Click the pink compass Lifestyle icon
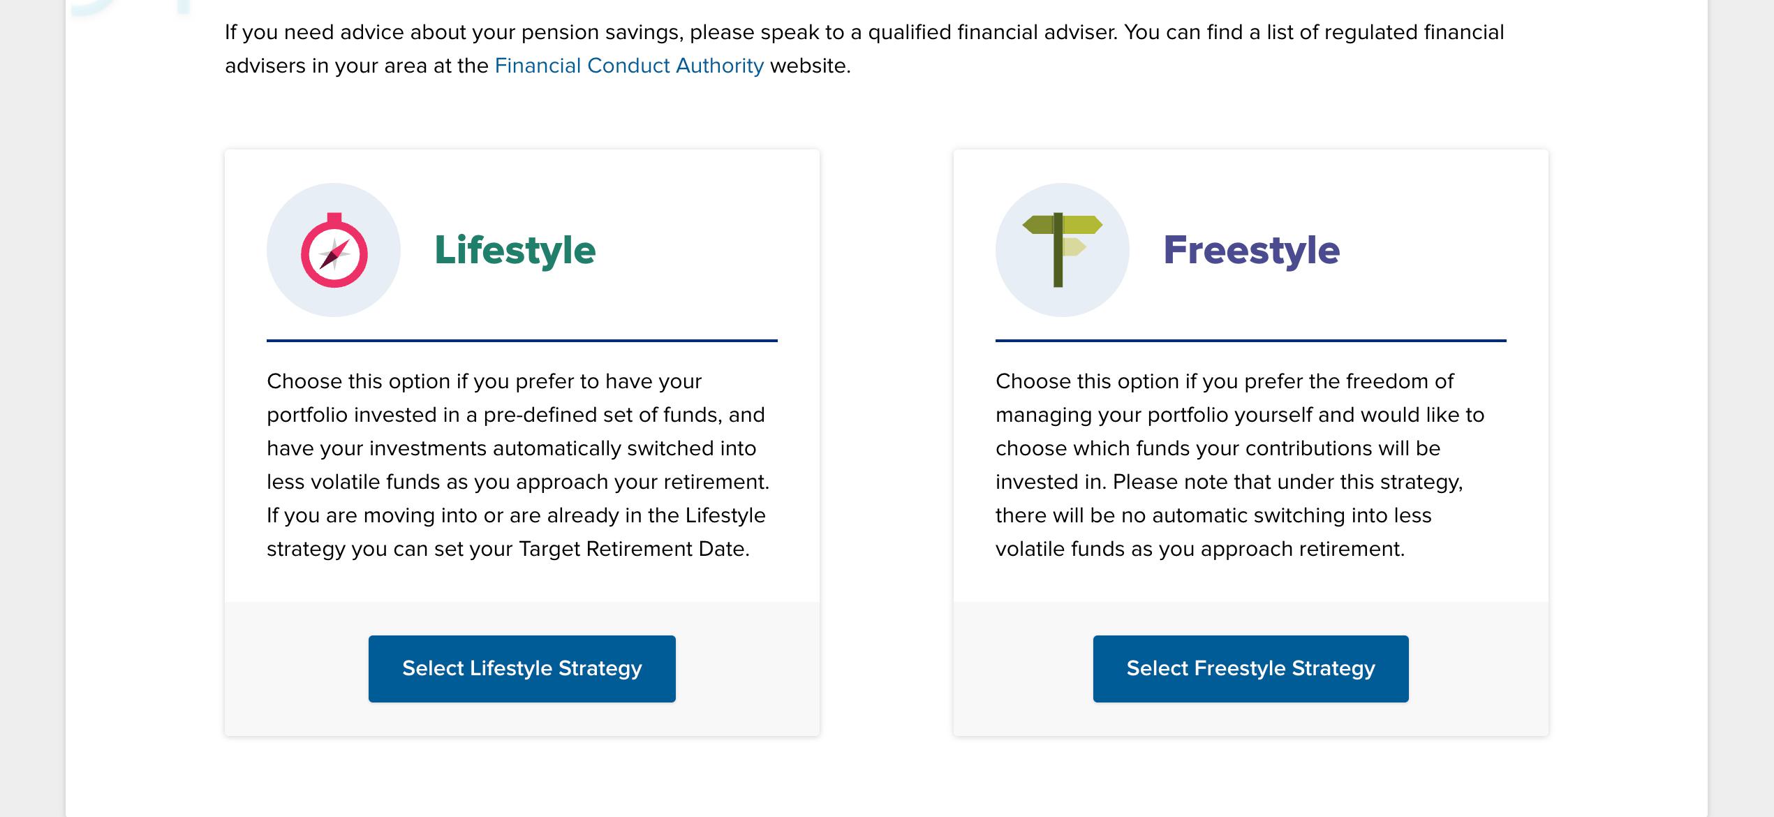The image size is (1774, 817). (334, 250)
